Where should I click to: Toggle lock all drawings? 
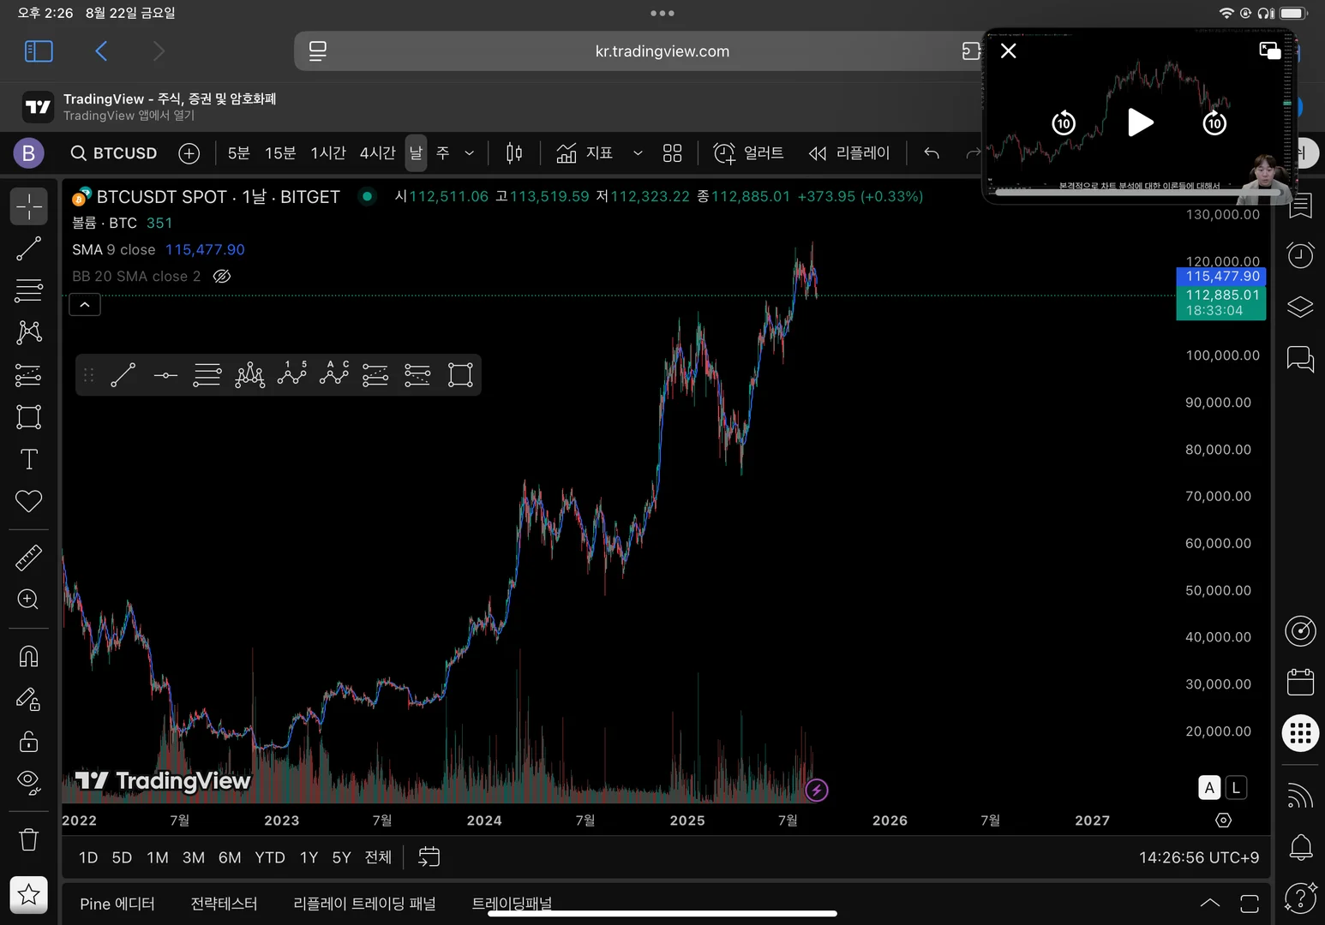coord(29,741)
